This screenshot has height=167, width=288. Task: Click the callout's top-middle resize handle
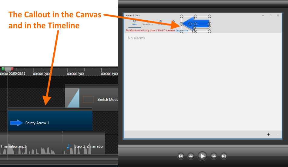tap(196, 16)
